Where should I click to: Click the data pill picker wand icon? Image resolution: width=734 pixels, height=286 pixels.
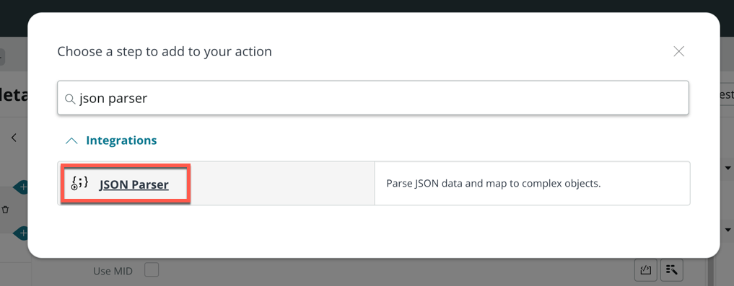click(672, 269)
